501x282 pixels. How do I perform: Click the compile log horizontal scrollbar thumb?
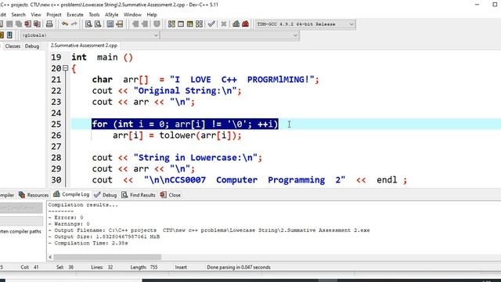pyautogui.click(x=107, y=257)
